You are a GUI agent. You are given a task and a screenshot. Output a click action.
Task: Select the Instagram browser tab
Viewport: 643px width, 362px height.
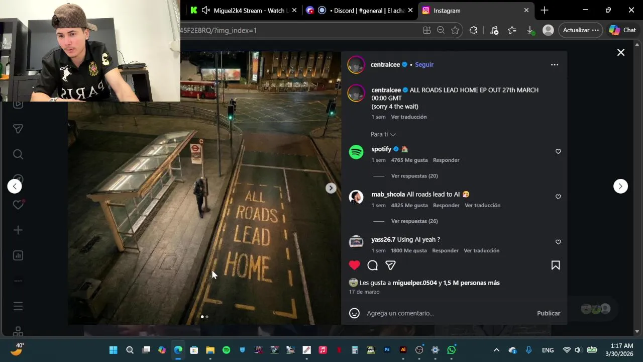(x=475, y=10)
